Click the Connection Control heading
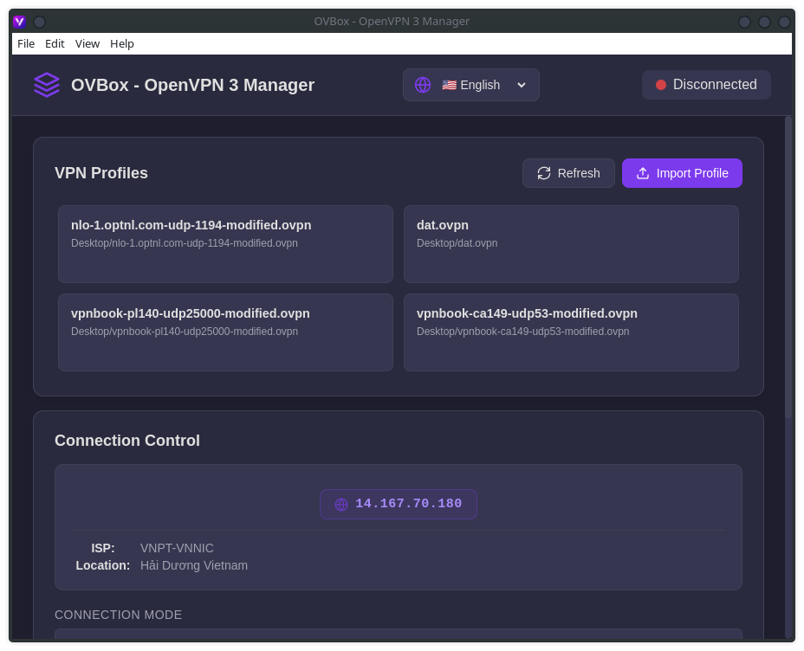The image size is (804, 651). tap(127, 441)
